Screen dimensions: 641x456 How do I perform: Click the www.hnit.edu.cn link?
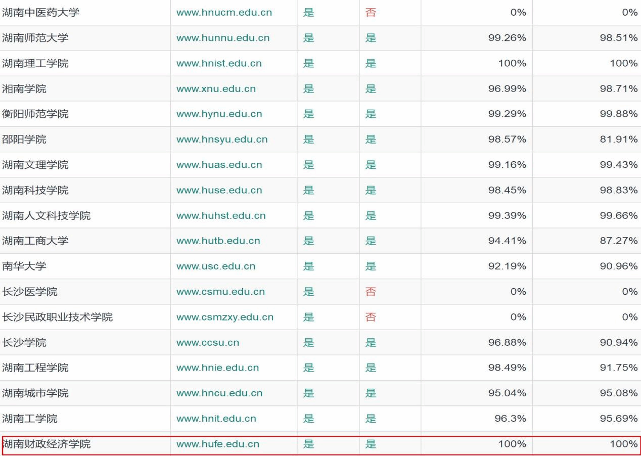(x=216, y=419)
